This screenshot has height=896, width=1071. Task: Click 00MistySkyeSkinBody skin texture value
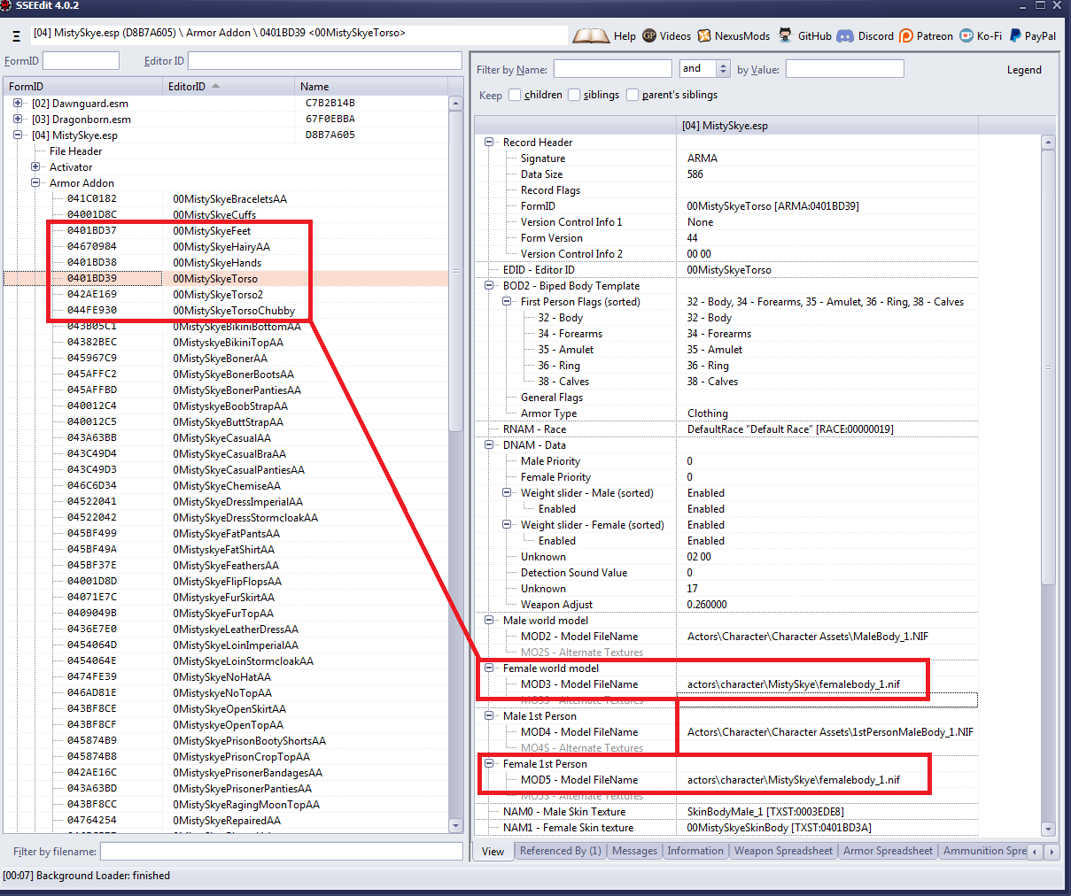780,828
